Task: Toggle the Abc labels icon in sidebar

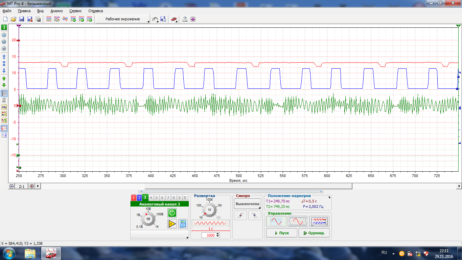Action: pos(4,107)
